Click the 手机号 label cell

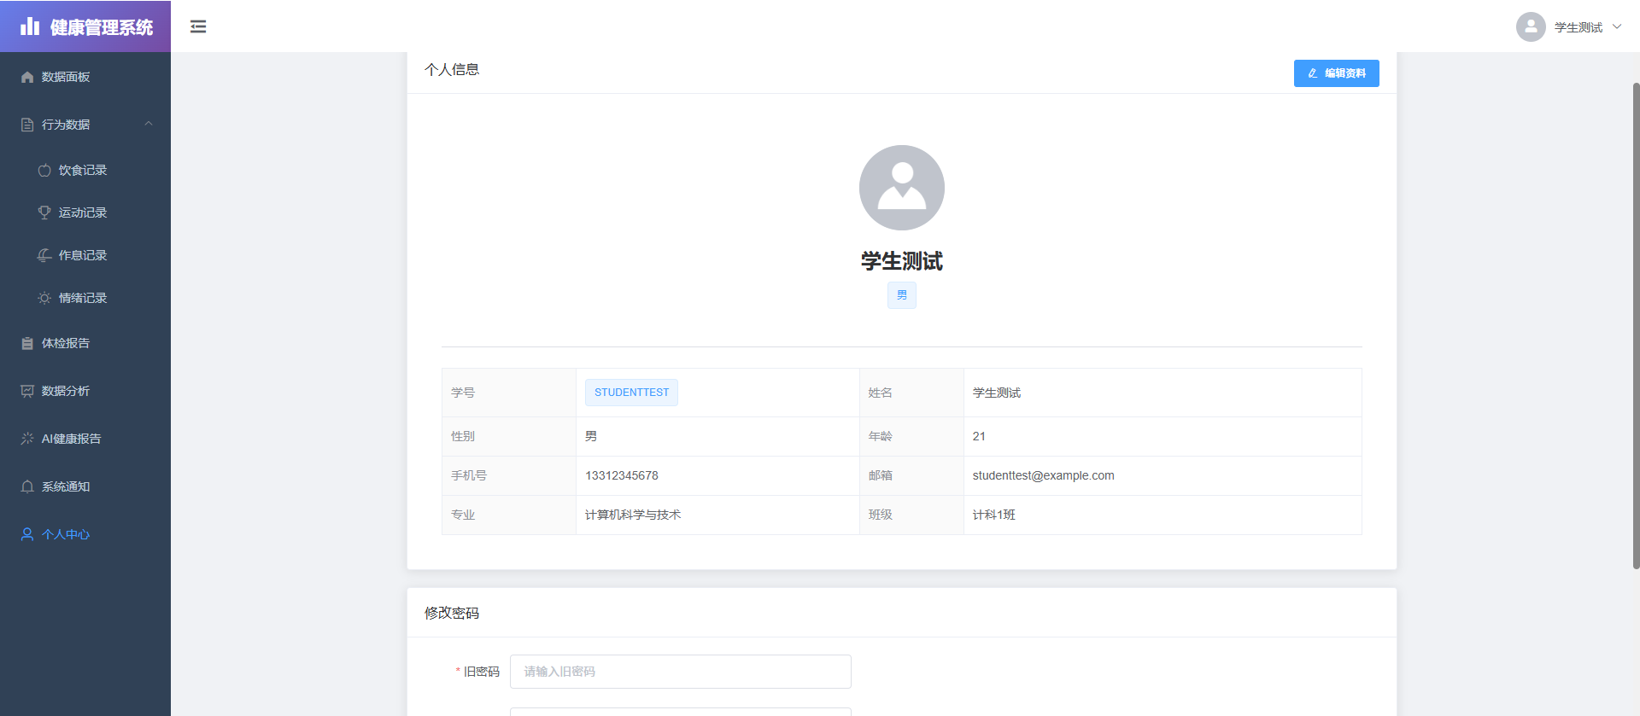click(x=509, y=475)
